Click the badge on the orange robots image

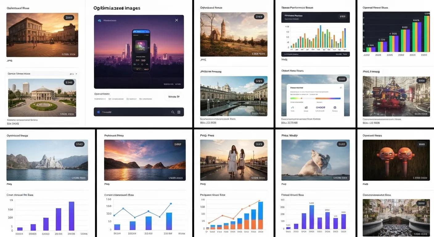(x=421, y=144)
